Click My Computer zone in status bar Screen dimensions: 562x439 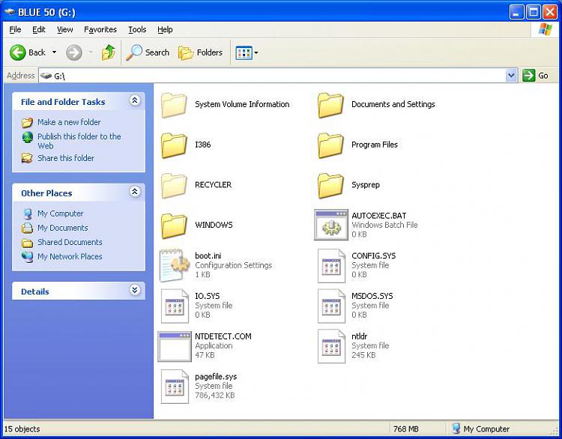click(x=480, y=429)
